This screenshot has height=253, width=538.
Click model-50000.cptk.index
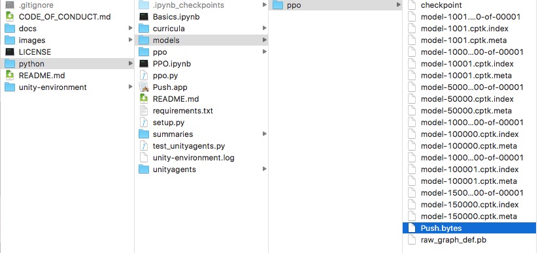pyautogui.click(x=467, y=99)
